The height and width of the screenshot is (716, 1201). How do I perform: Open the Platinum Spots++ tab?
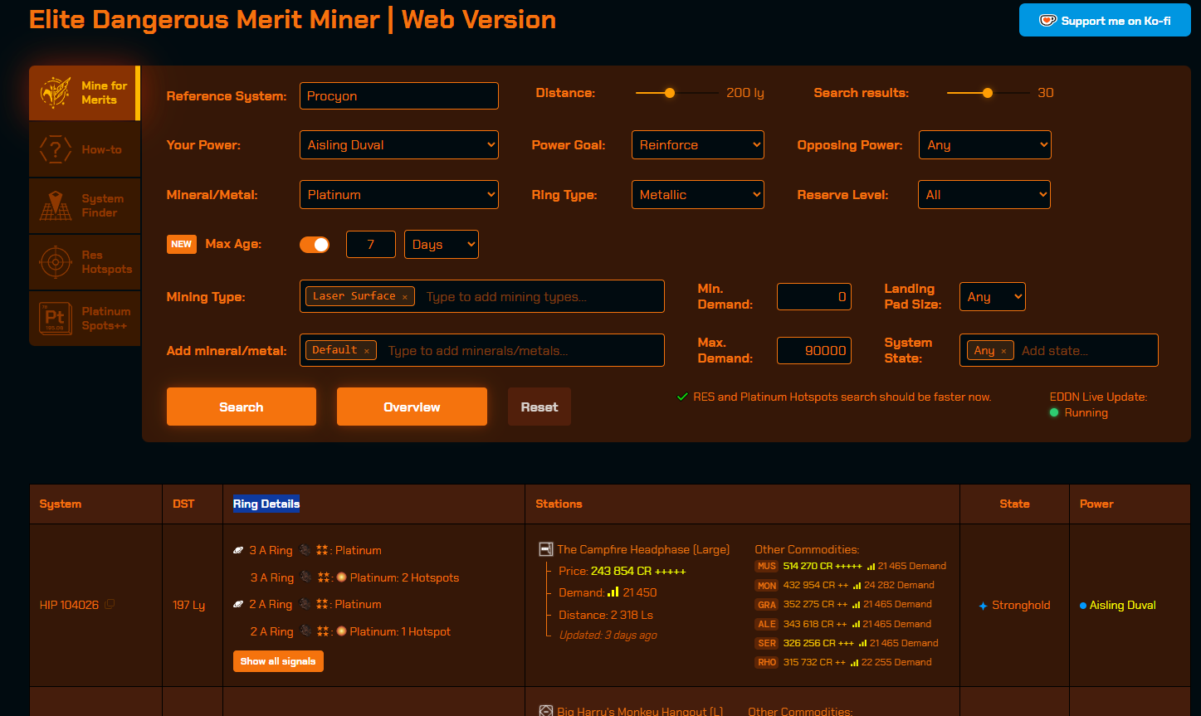[x=84, y=319]
